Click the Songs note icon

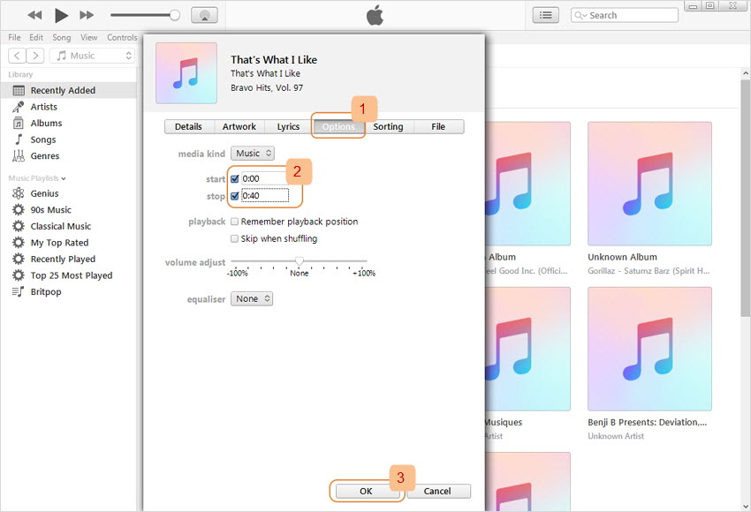[19, 139]
